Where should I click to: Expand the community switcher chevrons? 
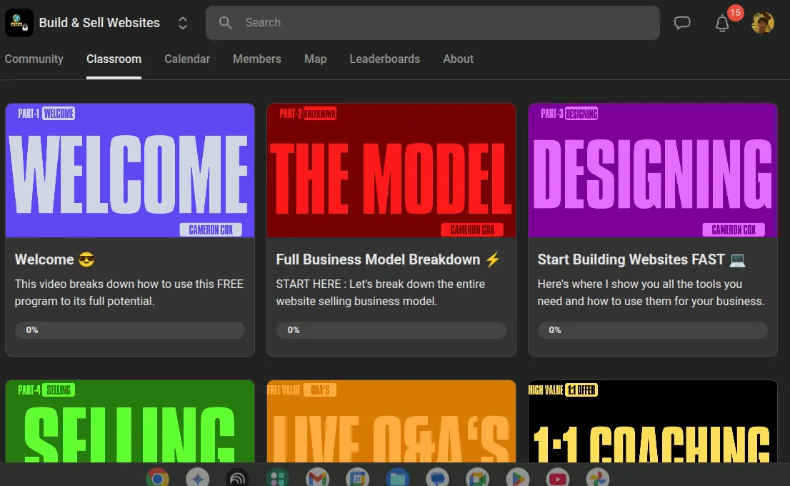click(183, 23)
